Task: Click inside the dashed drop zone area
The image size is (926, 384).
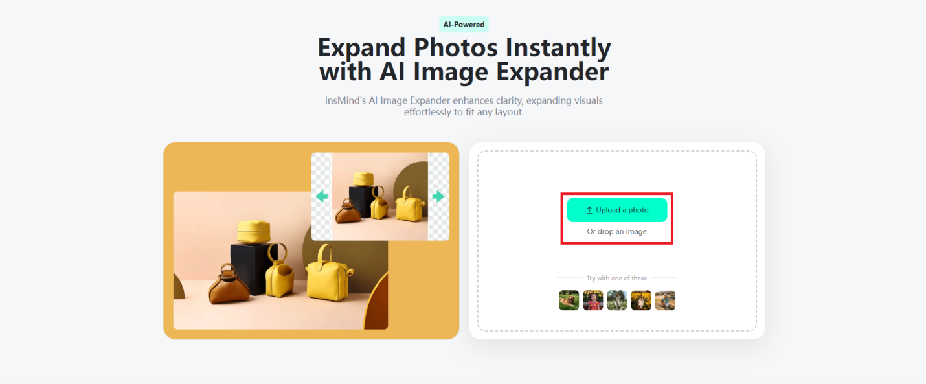Action: [616, 259]
